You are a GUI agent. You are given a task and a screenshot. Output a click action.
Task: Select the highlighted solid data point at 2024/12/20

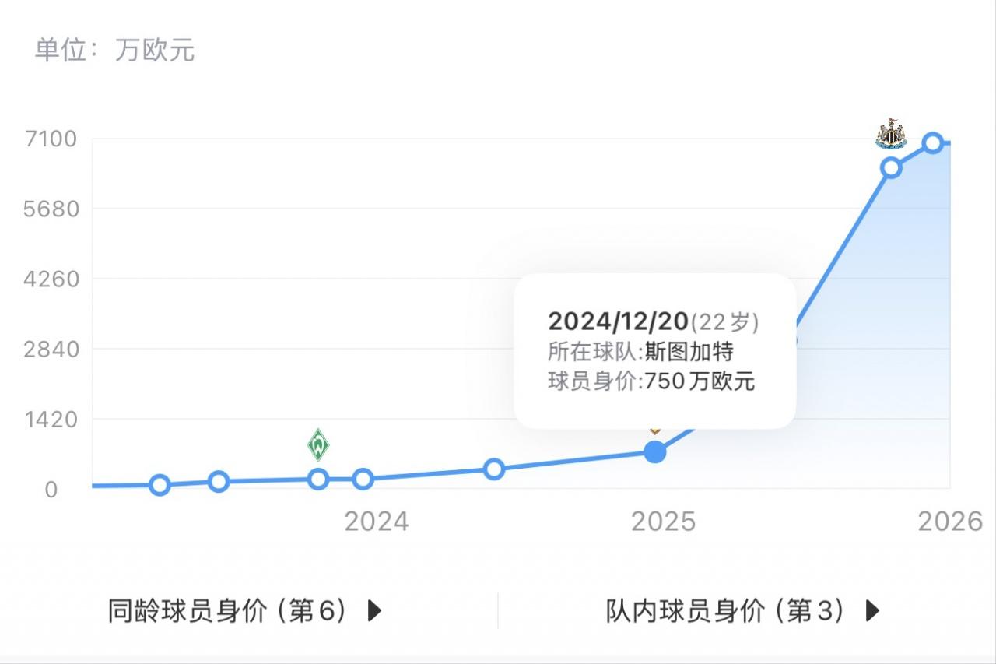click(655, 451)
